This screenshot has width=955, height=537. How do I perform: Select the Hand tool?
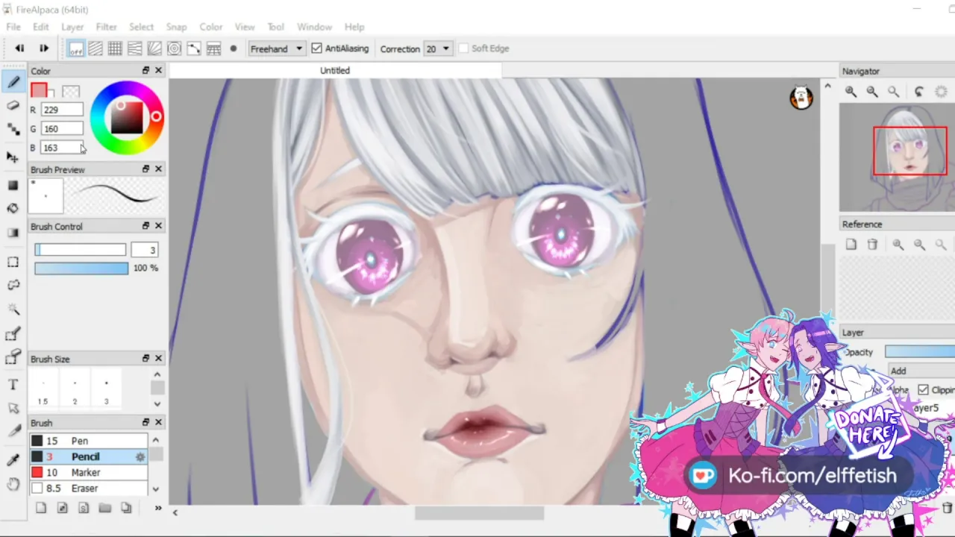click(13, 484)
